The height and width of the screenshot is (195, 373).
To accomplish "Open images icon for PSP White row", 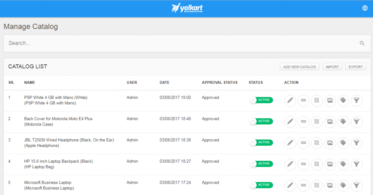I will (x=330, y=100).
